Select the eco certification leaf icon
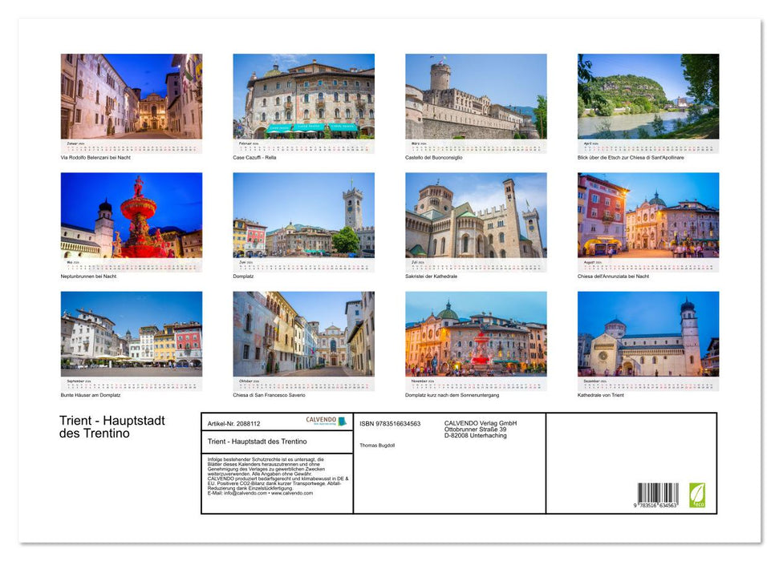 (697, 494)
